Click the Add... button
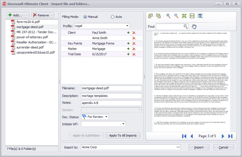242x157 pixels. pyautogui.click(x=18, y=15)
